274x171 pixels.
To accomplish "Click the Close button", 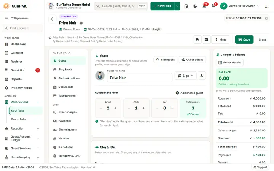I will (x=263, y=40).
